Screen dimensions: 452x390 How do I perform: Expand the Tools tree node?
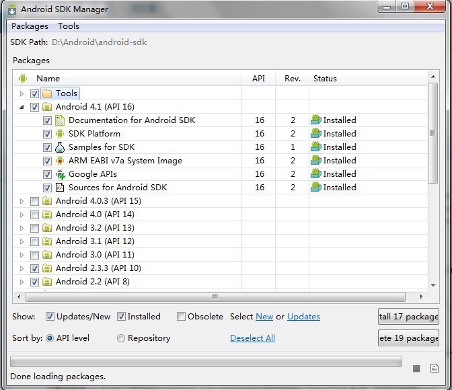point(22,93)
